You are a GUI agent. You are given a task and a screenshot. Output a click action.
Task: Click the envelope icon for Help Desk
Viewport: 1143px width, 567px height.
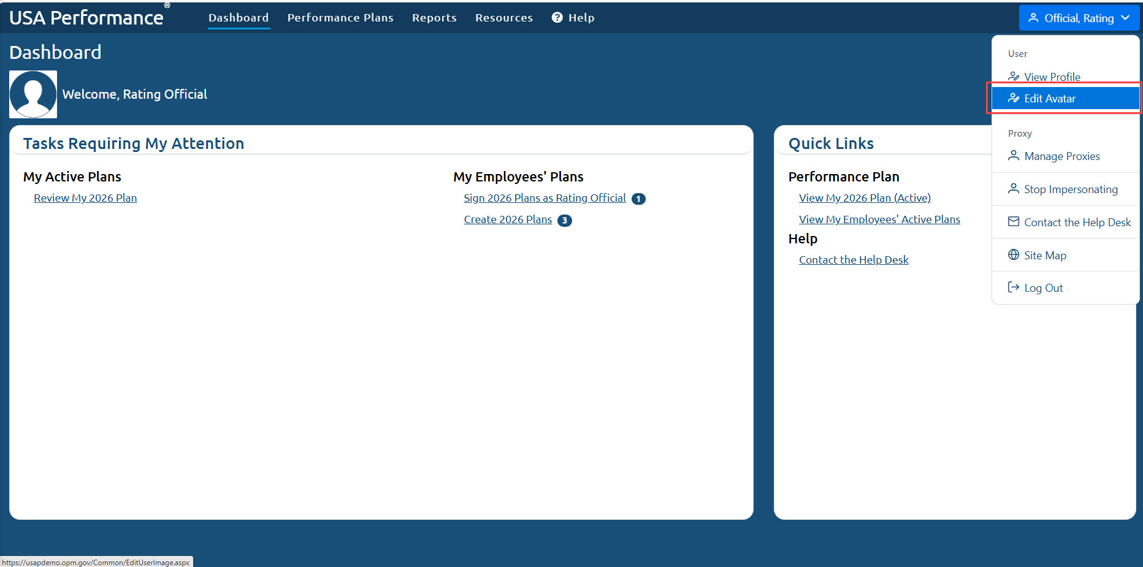tap(1014, 222)
